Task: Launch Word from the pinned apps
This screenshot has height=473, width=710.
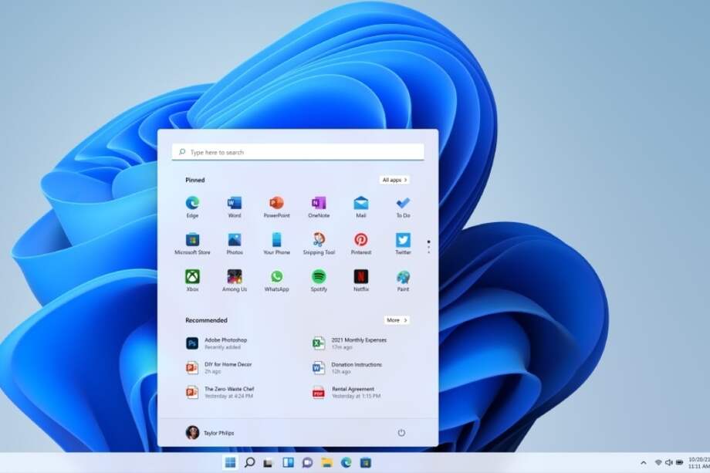Action: point(234,202)
